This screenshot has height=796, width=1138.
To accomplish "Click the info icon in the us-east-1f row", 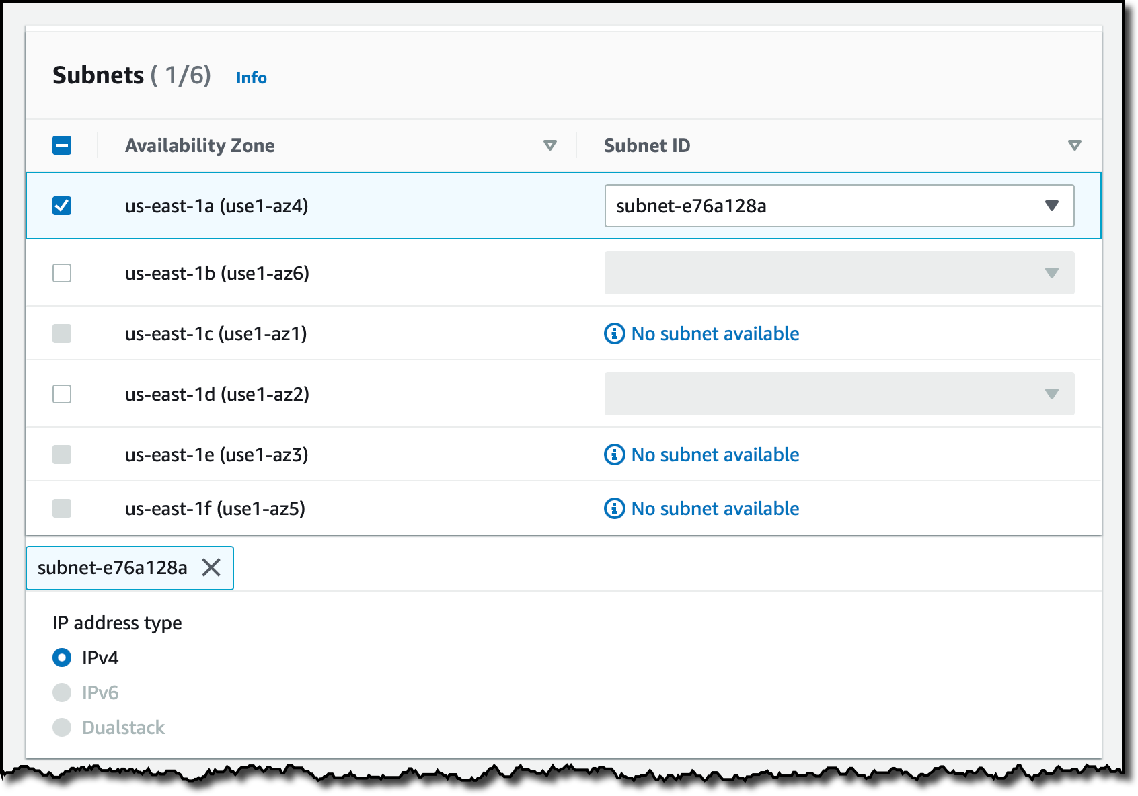I will point(614,508).
